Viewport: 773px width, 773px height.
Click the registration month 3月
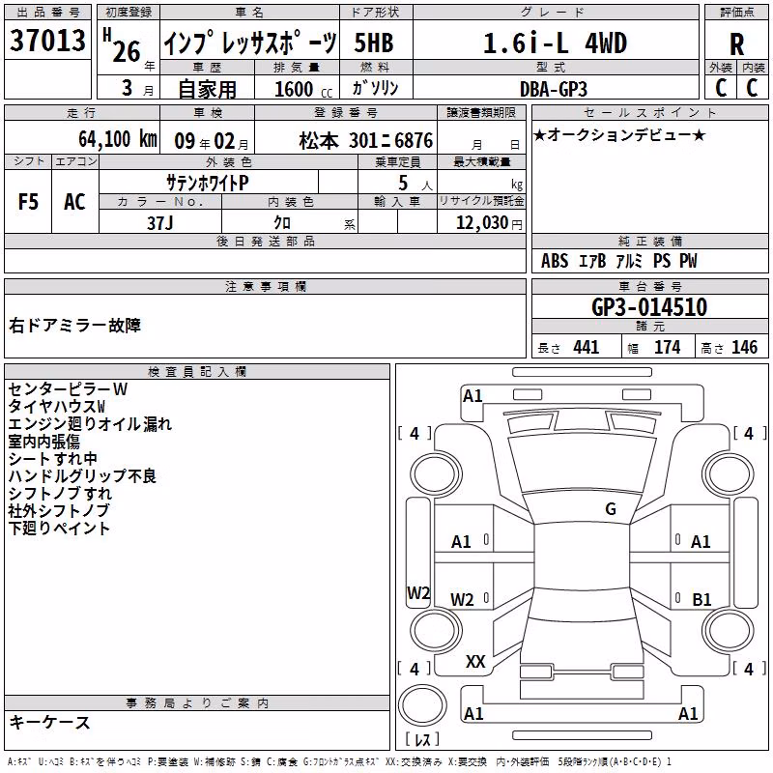point(137,88)
